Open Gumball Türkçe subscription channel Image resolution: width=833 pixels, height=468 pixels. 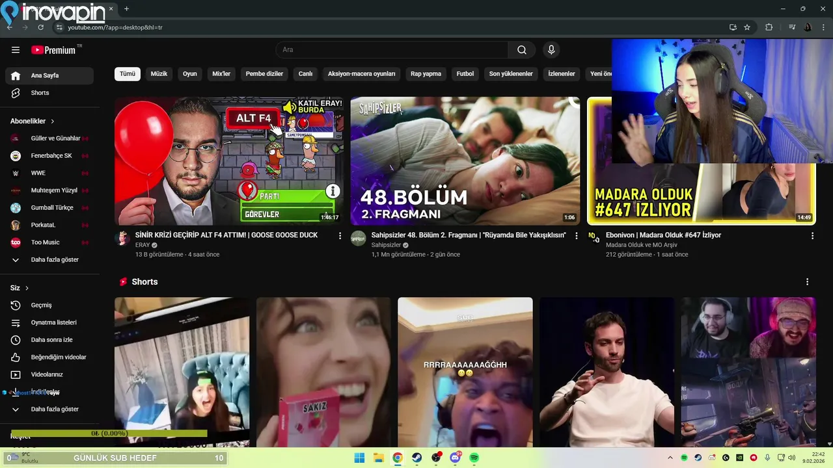[x=49, y=208]
